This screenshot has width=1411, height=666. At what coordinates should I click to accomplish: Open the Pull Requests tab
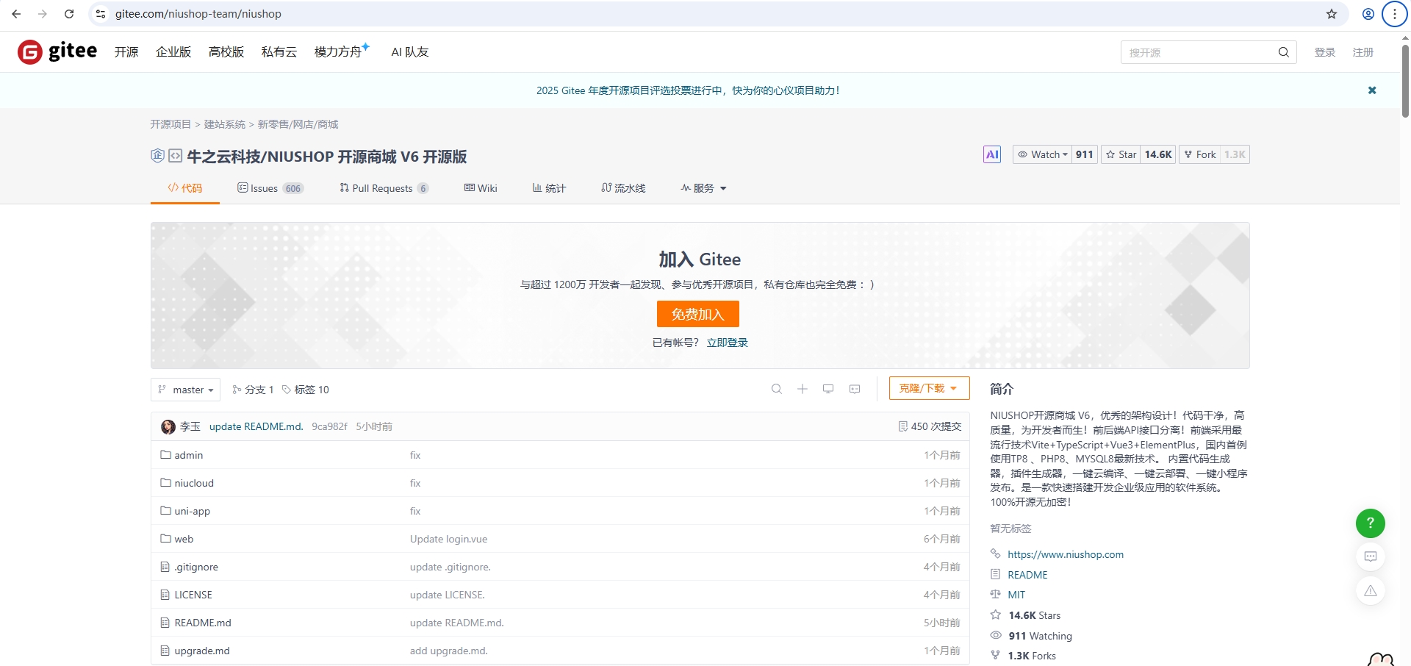coord(383,188)
